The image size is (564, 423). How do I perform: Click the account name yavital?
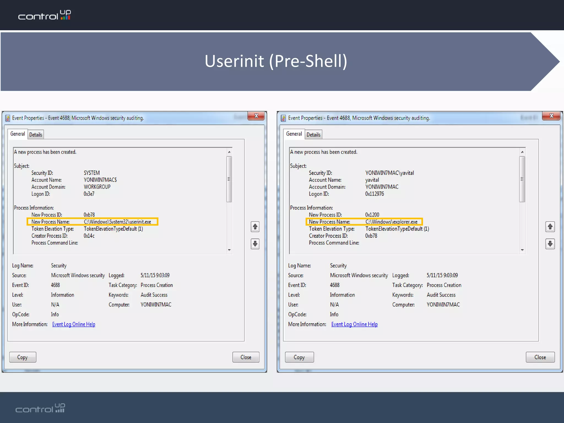[372, 180]
